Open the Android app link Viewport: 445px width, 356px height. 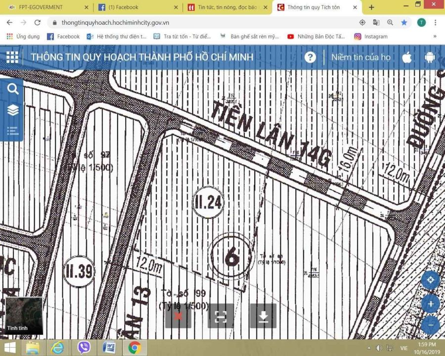tap(429, 57)
